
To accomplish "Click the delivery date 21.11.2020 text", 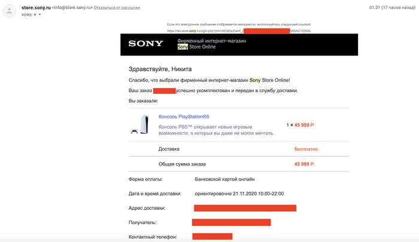I will click(x=239, y=194).
